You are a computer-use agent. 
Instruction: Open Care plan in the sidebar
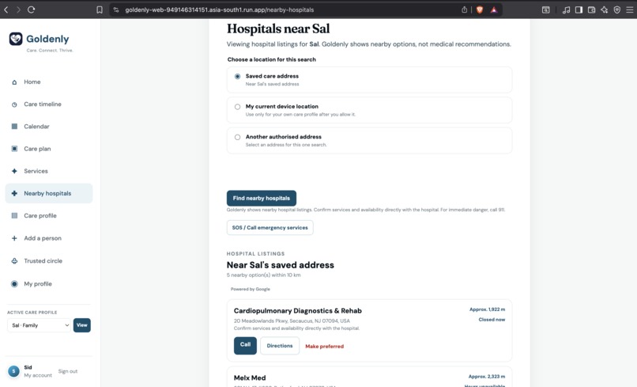coord(49,149)
